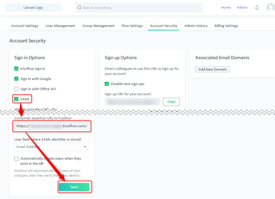Check Automatically create users option
The image size is (275, 199).
(16, 159)
